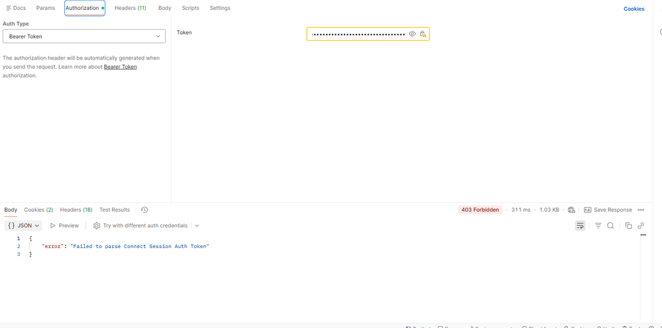
Task: Open more response options ellipsis
Action: [641, 210]
